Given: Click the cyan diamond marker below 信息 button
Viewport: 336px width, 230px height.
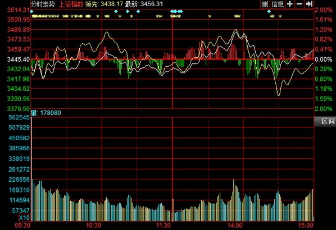Looking at the screenshot, I should pos(269,11).
